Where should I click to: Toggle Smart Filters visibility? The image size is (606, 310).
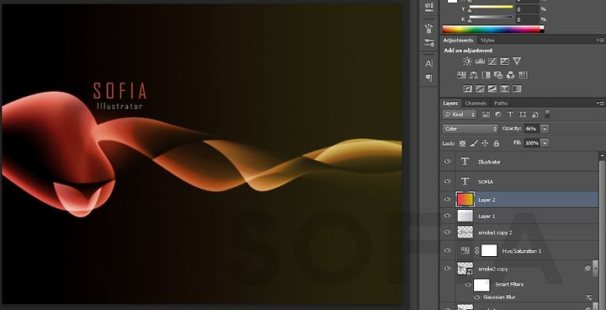(x=468, y=285)
